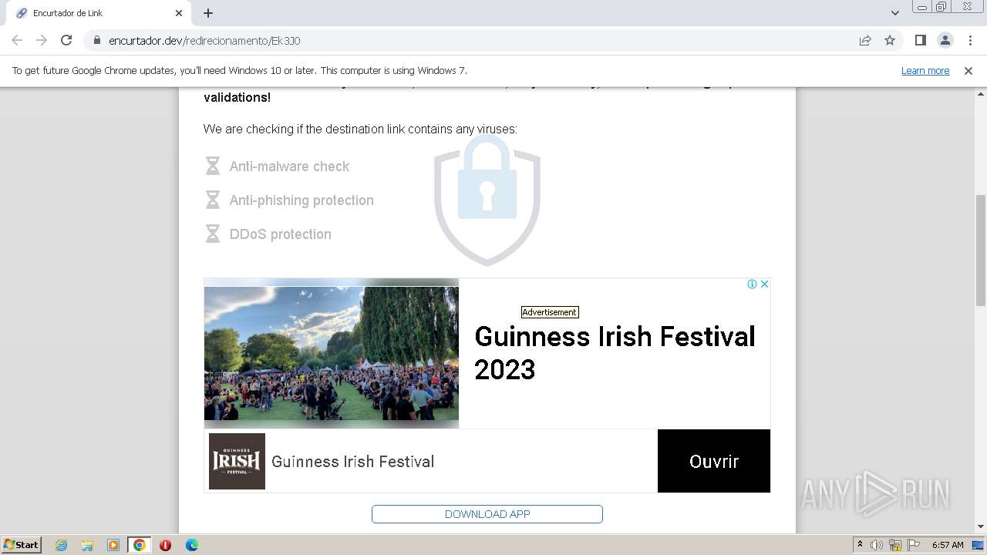Click the hourglass beside Anti-malware check
This screenshot has height=555, width=987.
click(x=213, y=166)
